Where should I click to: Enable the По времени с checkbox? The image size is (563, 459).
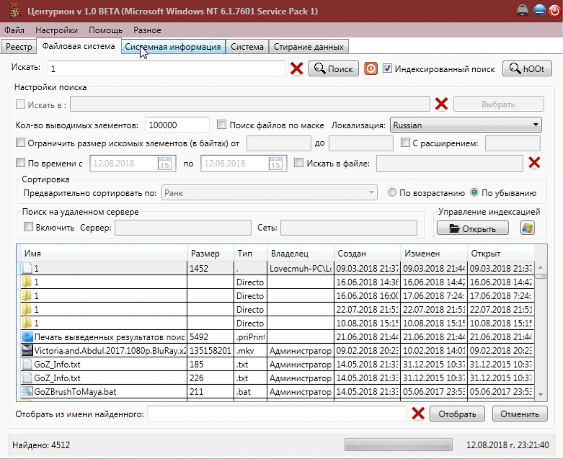[x=20, y=163]
